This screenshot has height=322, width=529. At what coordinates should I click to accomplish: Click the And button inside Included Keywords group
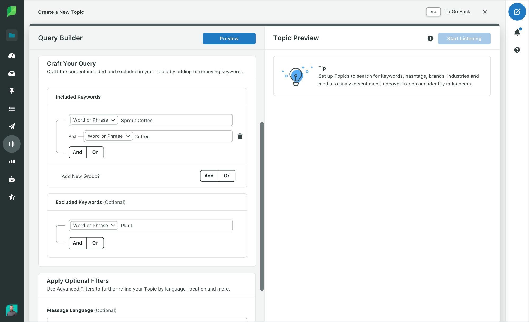[x=77, y=152]
